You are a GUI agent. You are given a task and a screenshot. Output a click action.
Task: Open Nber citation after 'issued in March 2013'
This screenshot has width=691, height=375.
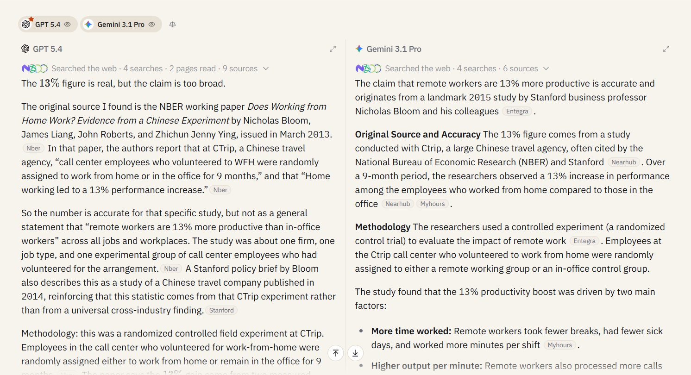[x=33, y=149]
